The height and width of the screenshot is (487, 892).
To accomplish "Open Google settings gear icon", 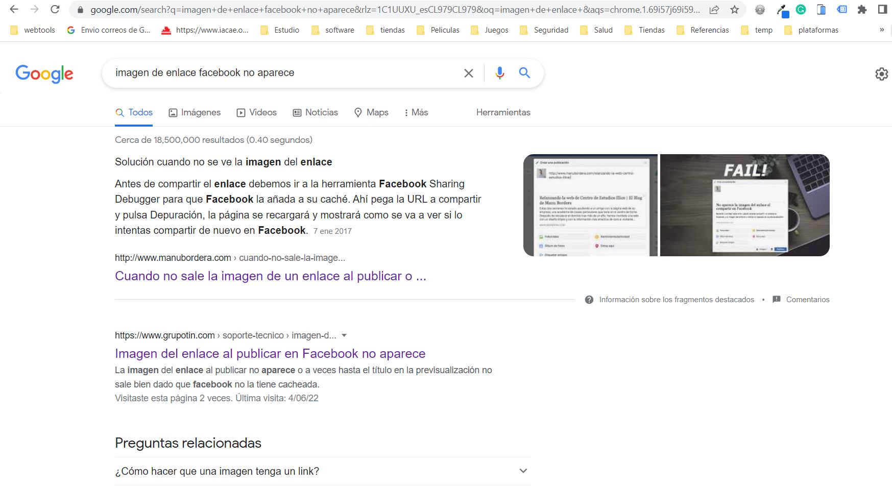I will pyautogui.click(x=881, y=74).
